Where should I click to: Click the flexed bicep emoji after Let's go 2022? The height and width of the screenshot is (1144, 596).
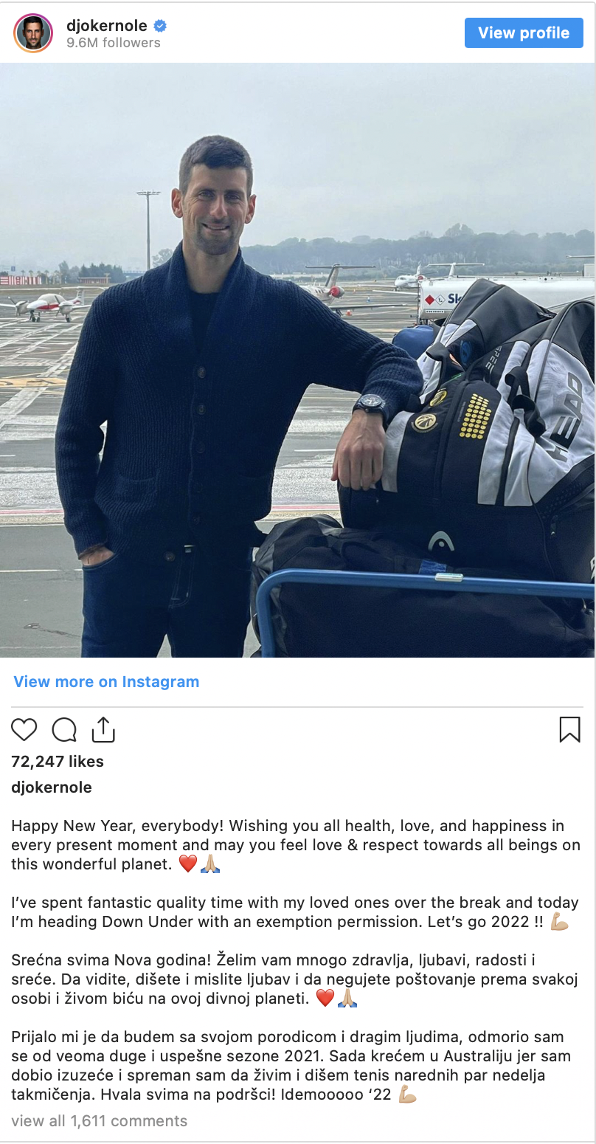561,922
